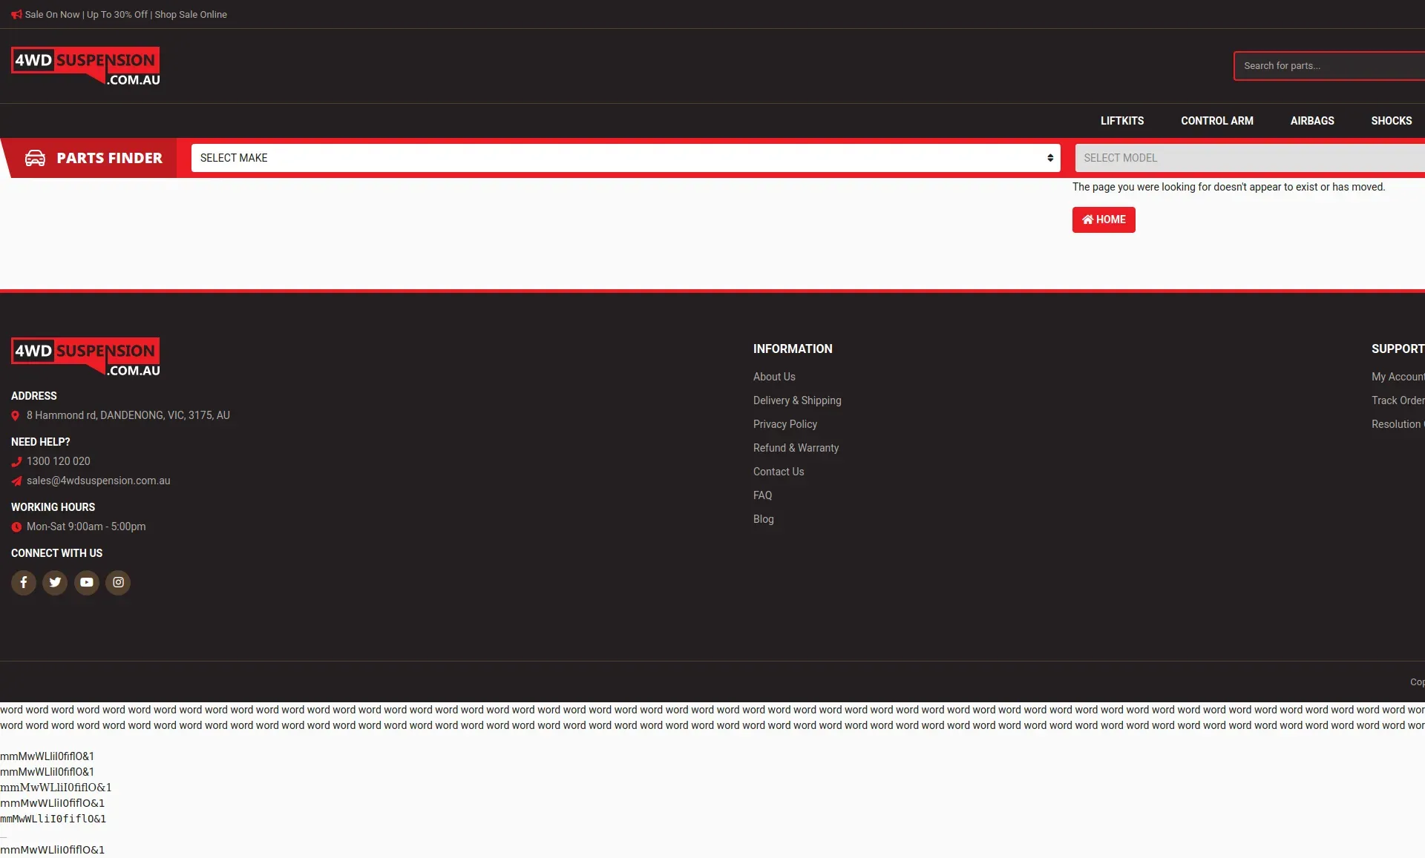Focus the Search for parts field

click(x=1329, y=66)
